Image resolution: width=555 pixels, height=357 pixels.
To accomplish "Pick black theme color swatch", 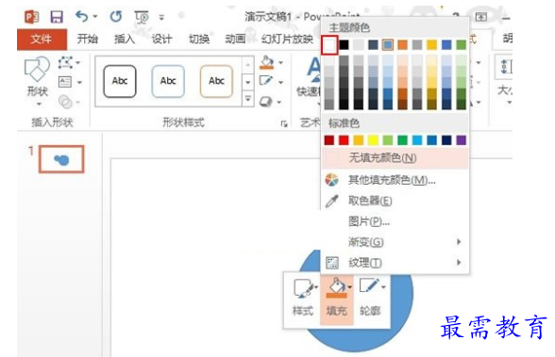I will 344,45.
